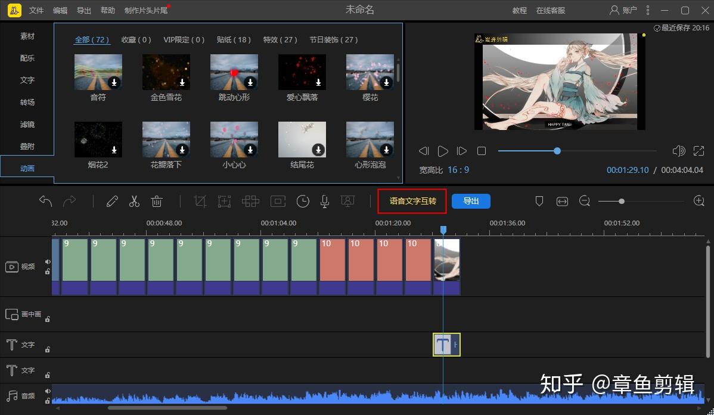This screenshot has width=714, height=415.
Task: Click the fit-to-timeline icon
Action: point(563,201)
